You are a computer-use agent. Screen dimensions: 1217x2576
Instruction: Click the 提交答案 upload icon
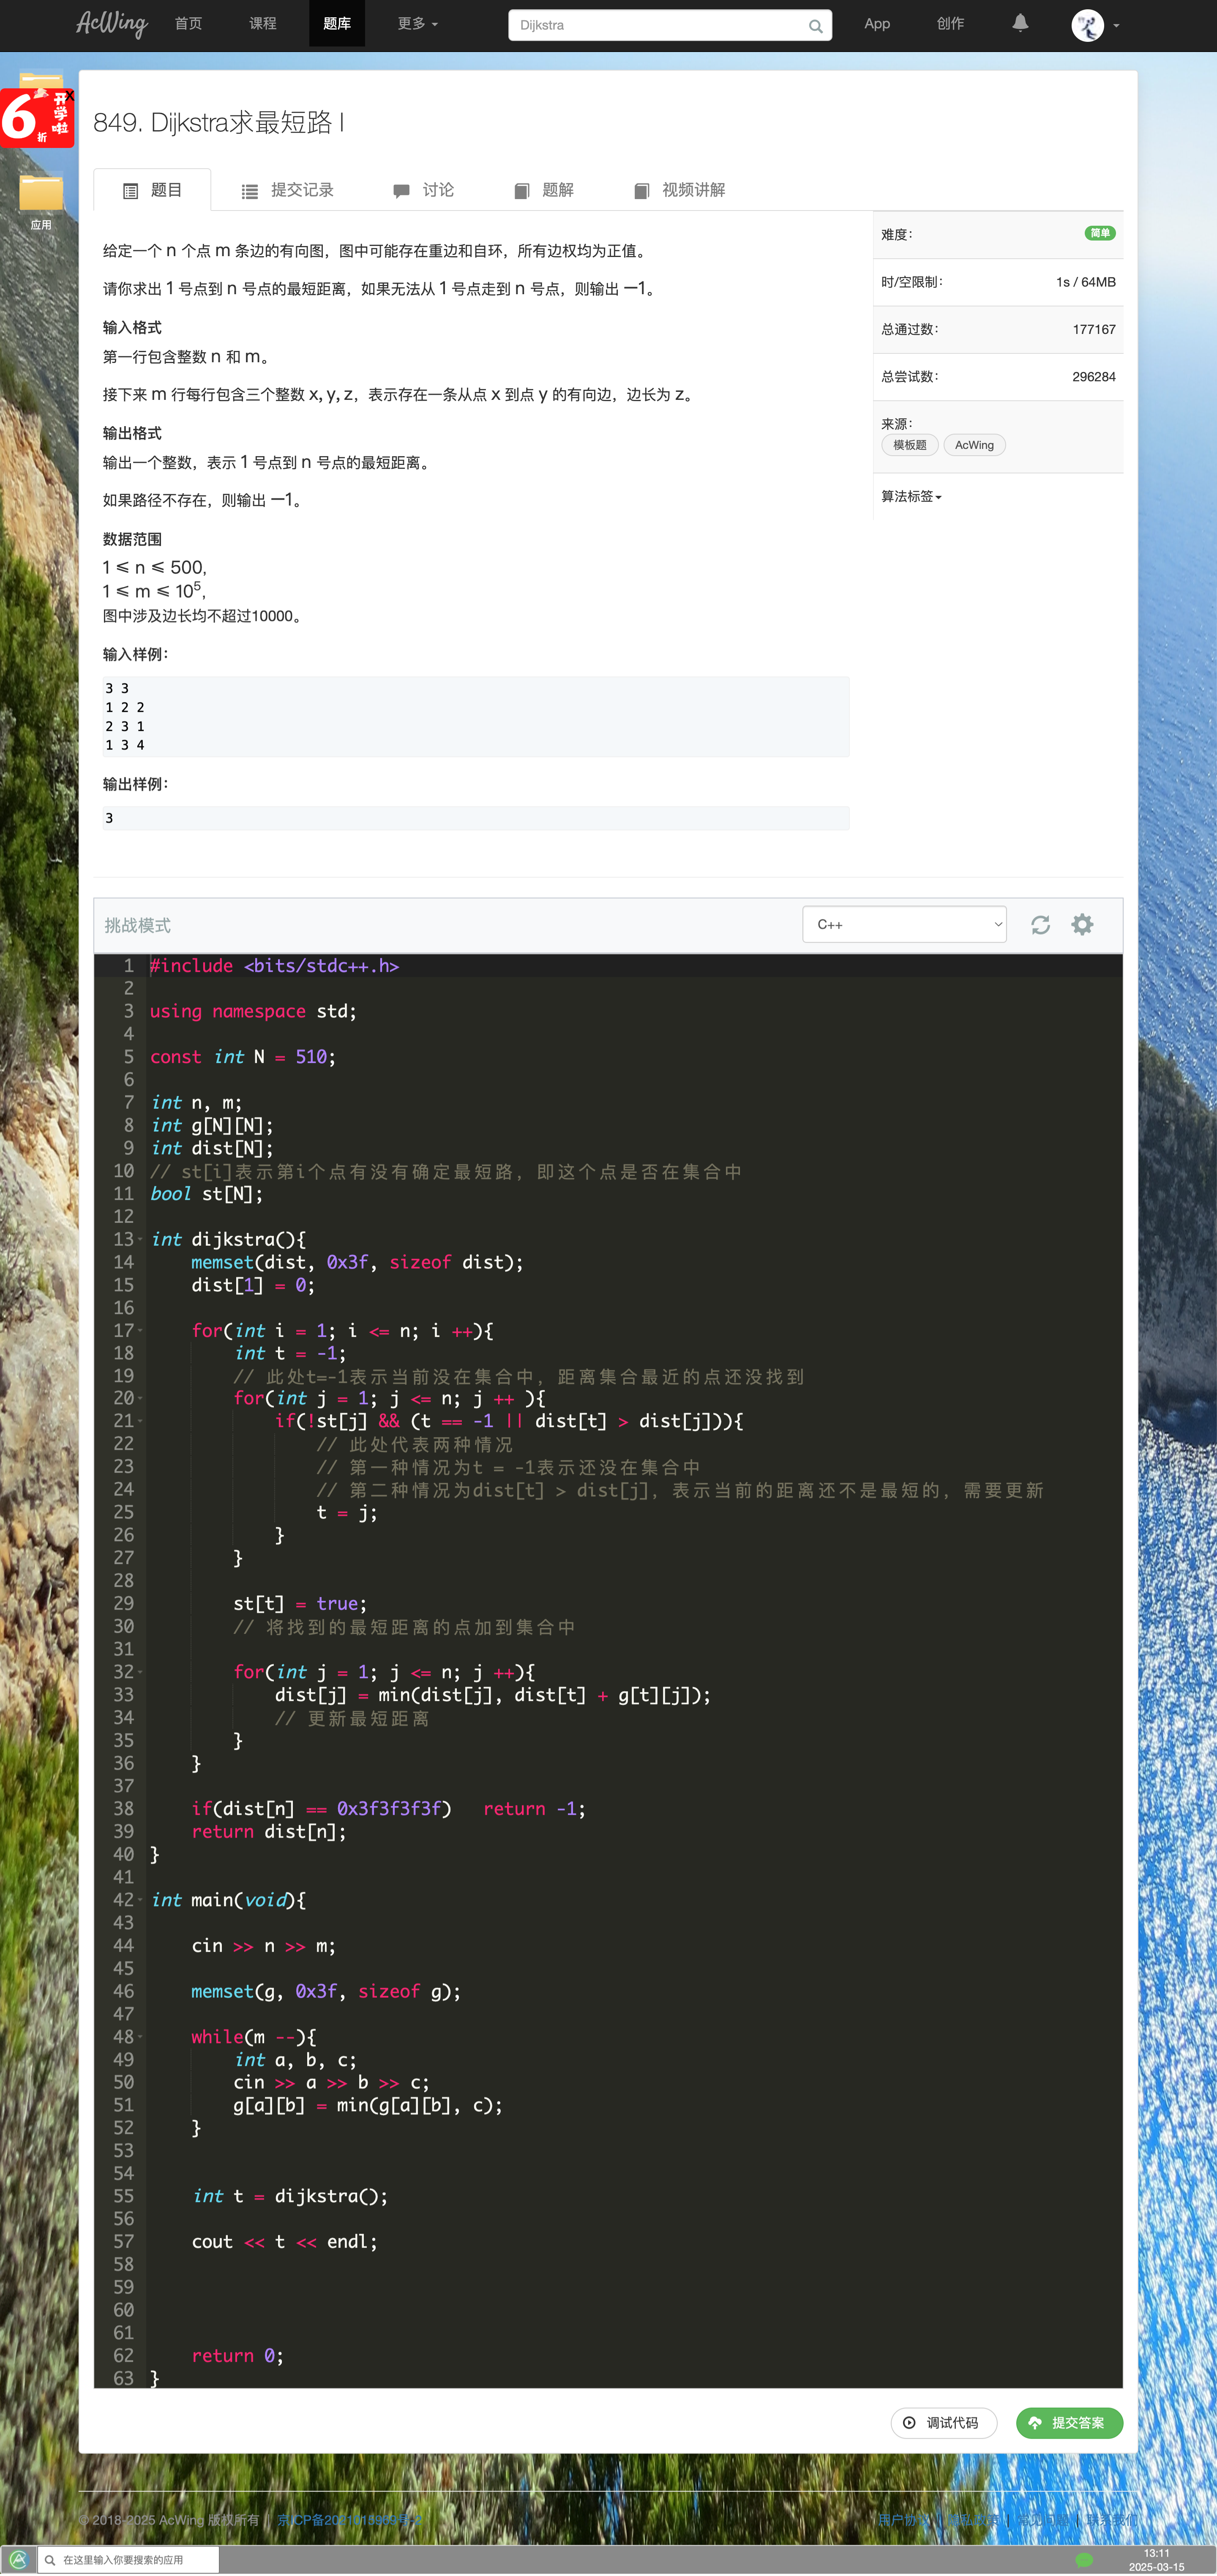1035,2423
